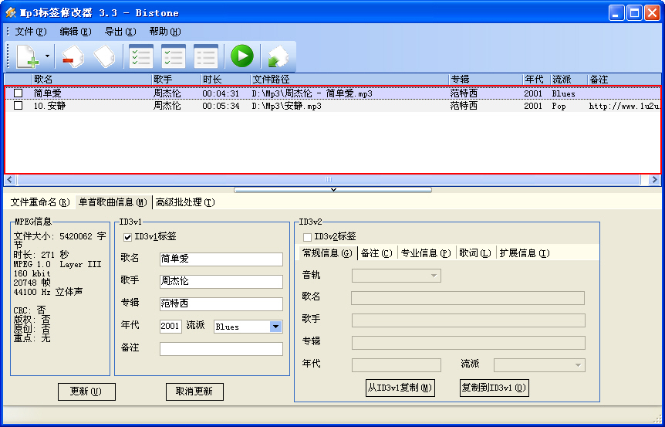Click the song list horizontal scrollbar
Screen dimensions: 665x427
pos(332,179)
